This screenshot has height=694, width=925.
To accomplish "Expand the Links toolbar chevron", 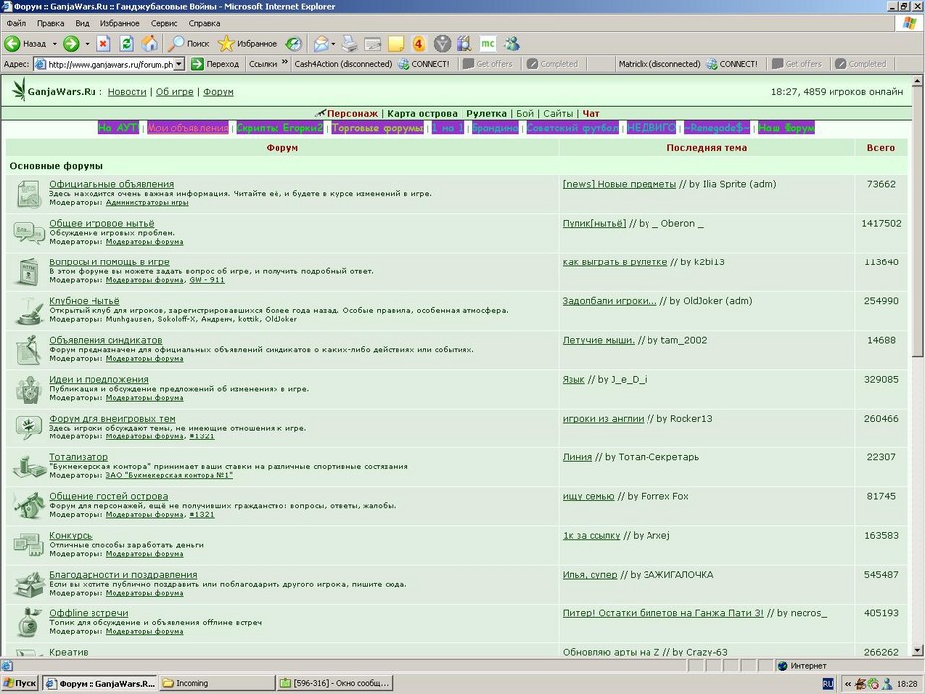I will tap(284, 62).
